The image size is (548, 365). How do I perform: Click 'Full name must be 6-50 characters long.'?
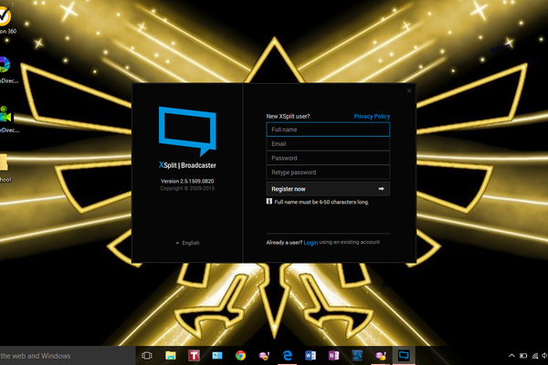321,202
